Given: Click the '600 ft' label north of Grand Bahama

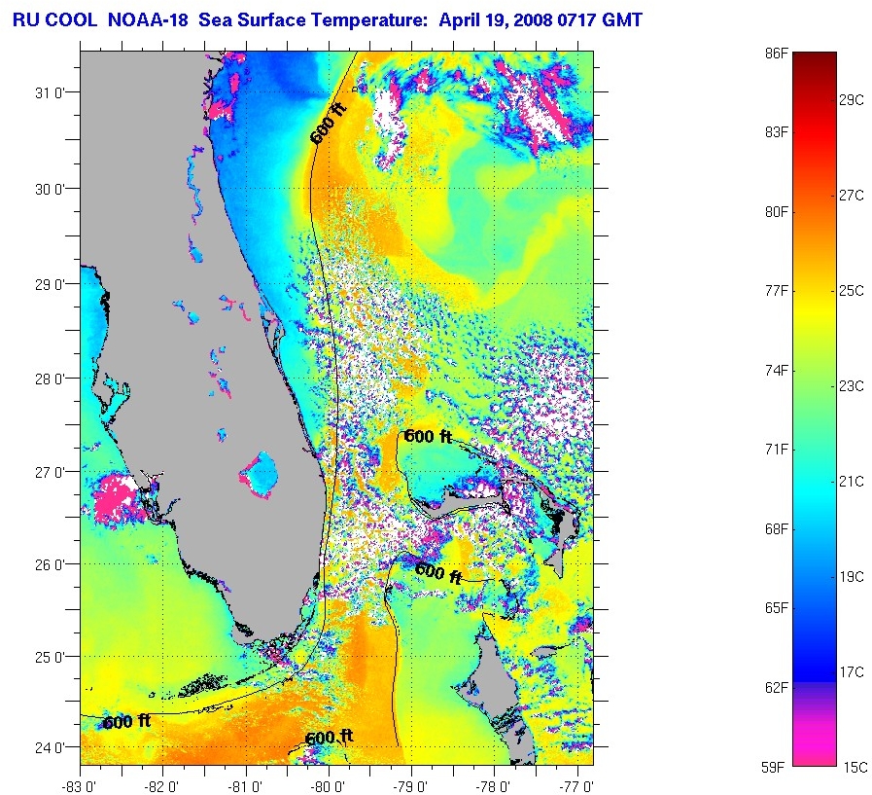Looking at the screenshot, I should (x=428, y=437).
